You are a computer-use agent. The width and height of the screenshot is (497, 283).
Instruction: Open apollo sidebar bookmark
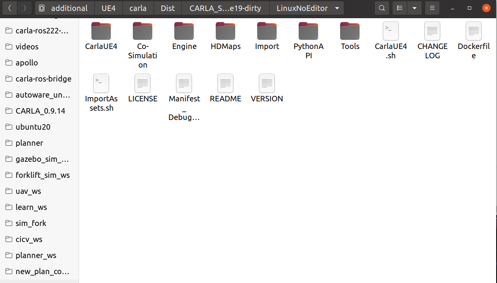39,63
